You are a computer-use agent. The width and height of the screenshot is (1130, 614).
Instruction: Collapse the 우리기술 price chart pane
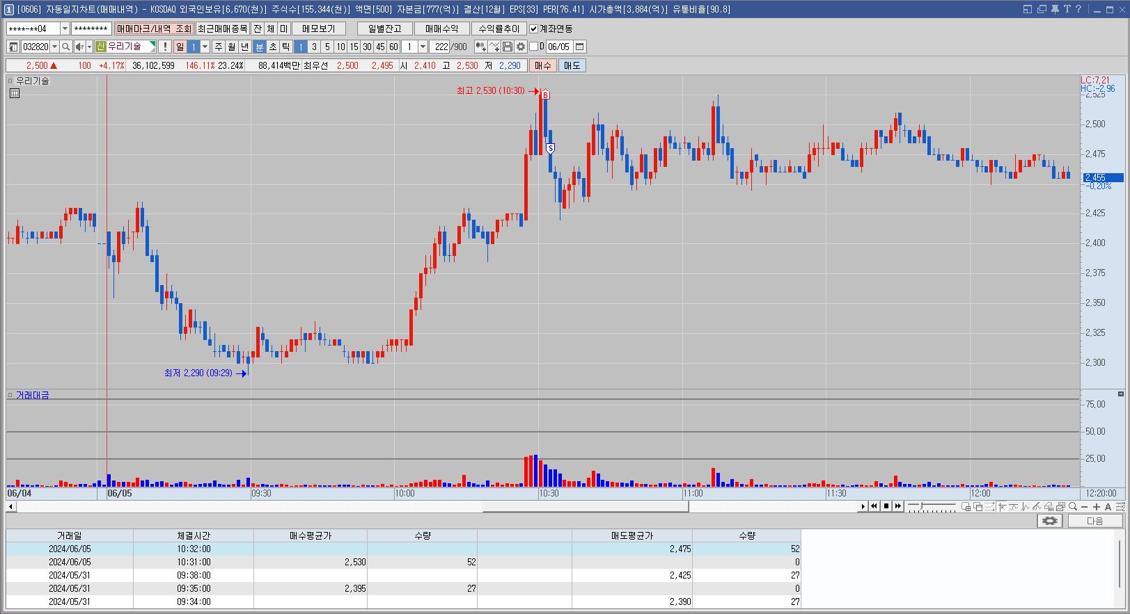(x=10, y=81)
